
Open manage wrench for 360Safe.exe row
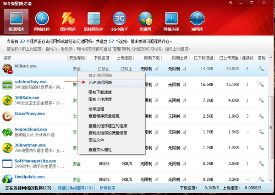coord(261,100)
